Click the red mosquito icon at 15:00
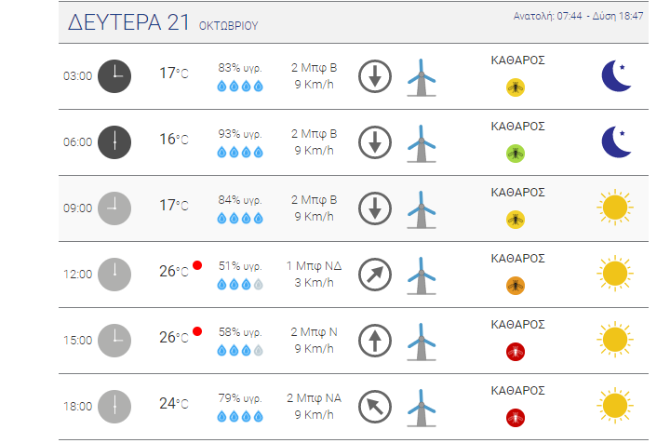 tap(516, 352)
